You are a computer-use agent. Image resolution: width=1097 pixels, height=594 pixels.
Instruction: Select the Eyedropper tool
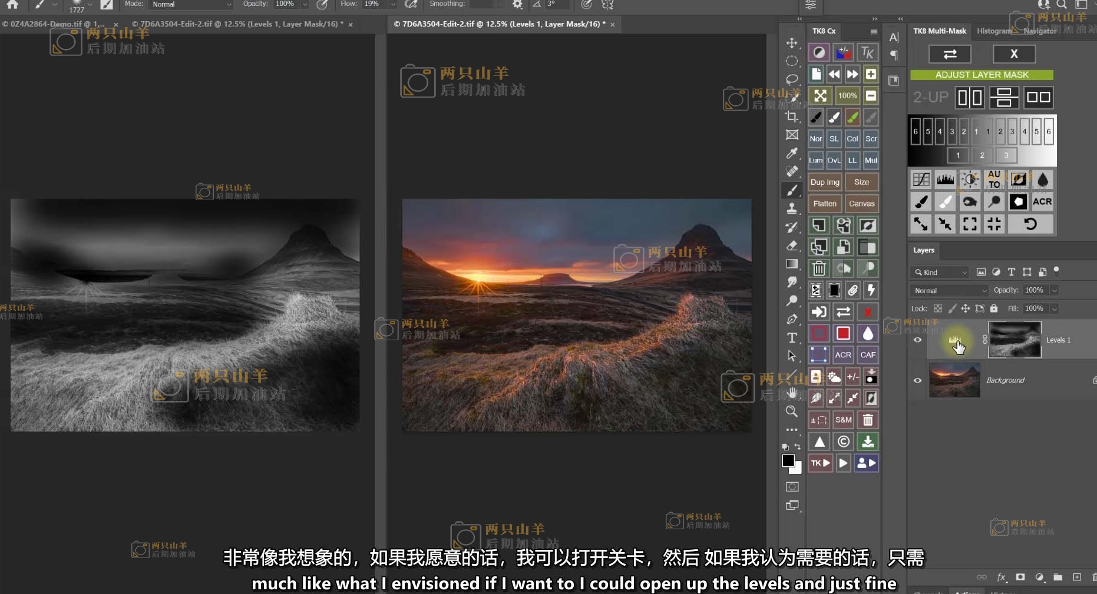[x=792, y=154]
